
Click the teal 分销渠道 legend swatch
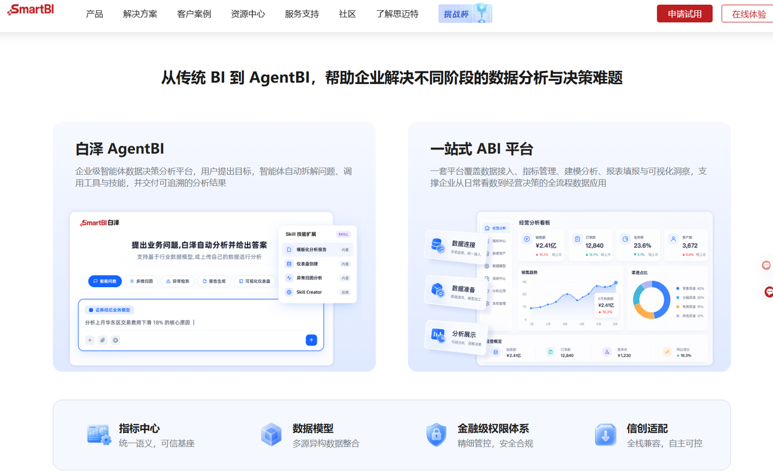point(678,297)
